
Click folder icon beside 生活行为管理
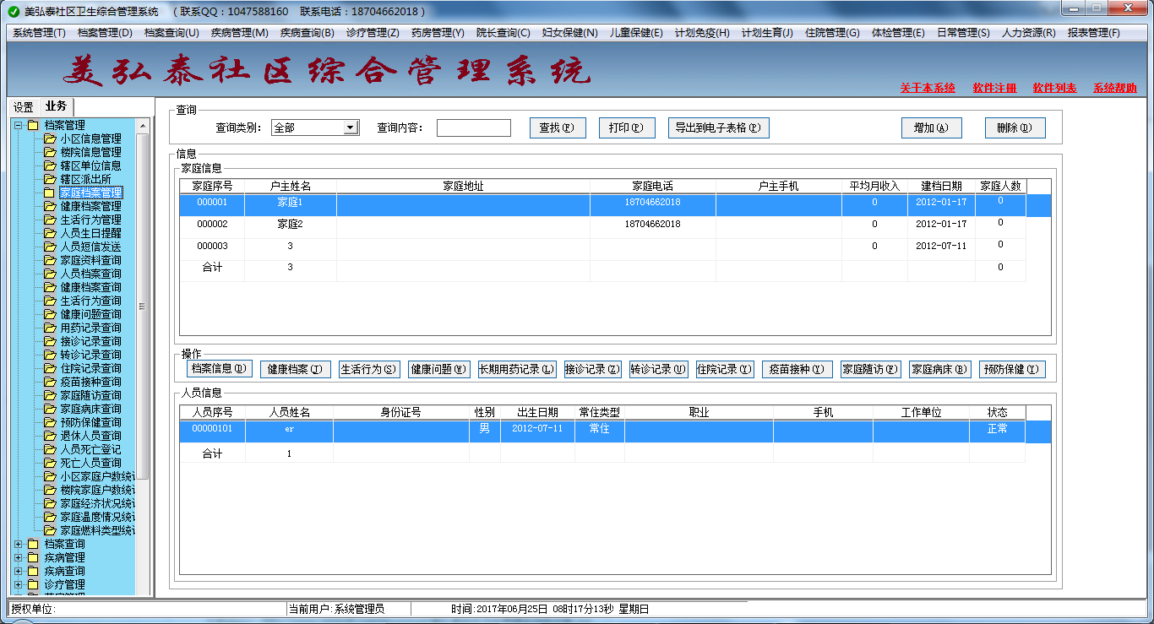(50, 220)
